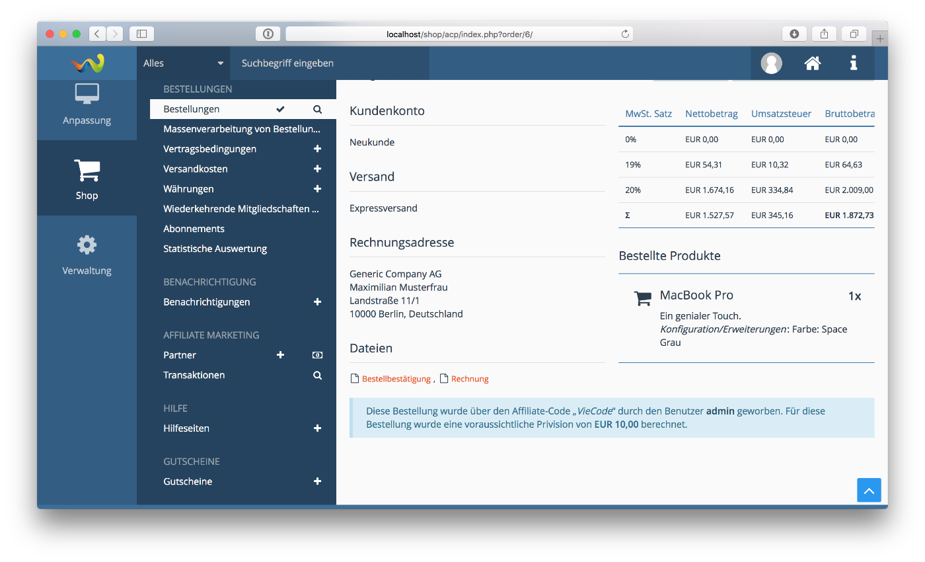Open the Shop section in the sidebar
925x562 pixels.
tap(87, 179)
